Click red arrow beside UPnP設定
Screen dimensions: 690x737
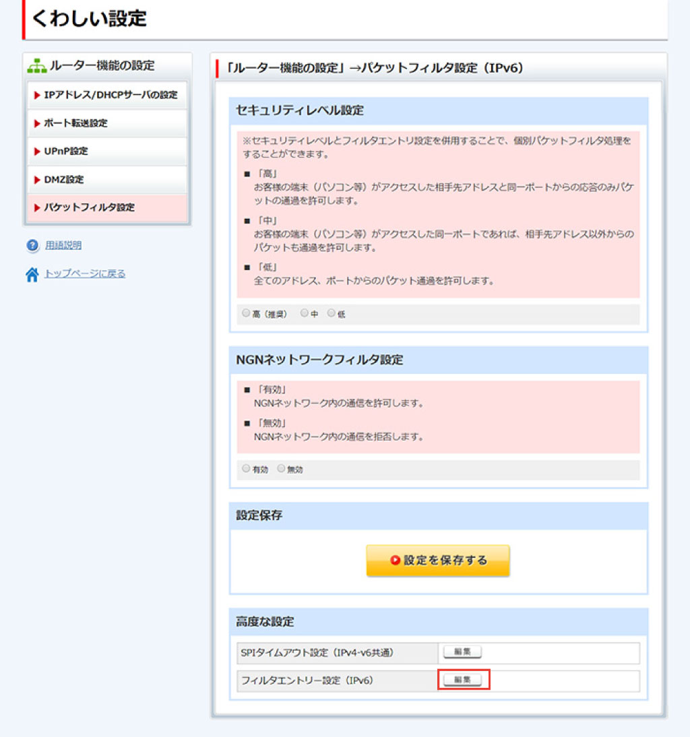(x=36, y=152)
